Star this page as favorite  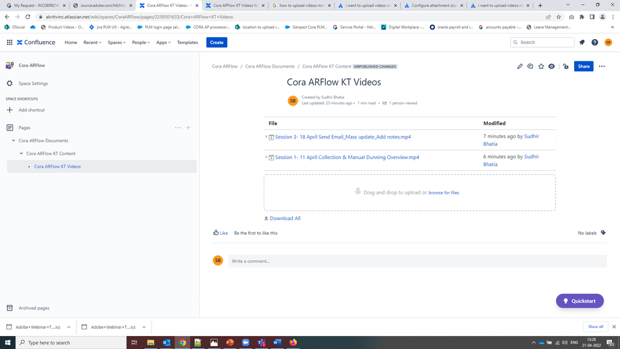point(541,66)
